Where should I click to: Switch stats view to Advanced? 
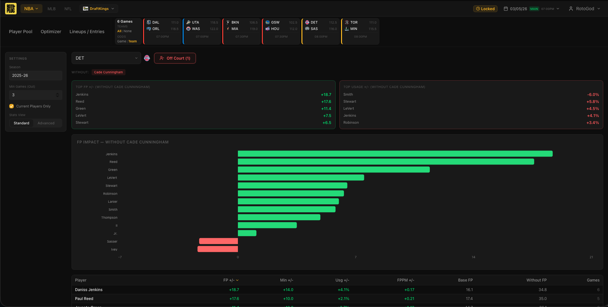(x=46, y=123)
